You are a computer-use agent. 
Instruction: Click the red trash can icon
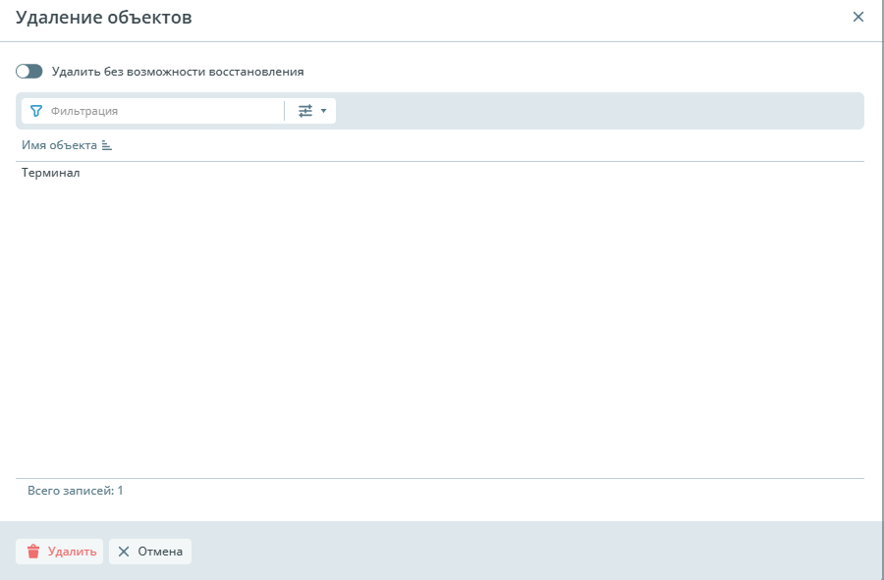(33, 552)
